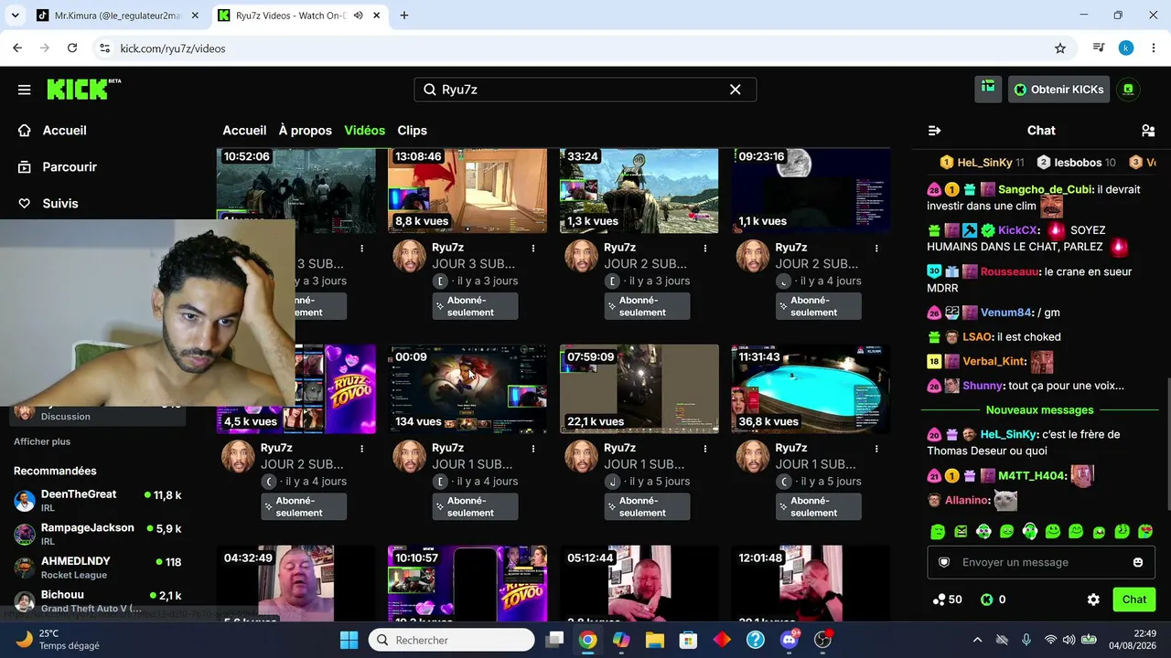1171x658 pixels.
Task: Open options menu for the 4,5 k vues video
Action: 361,449
